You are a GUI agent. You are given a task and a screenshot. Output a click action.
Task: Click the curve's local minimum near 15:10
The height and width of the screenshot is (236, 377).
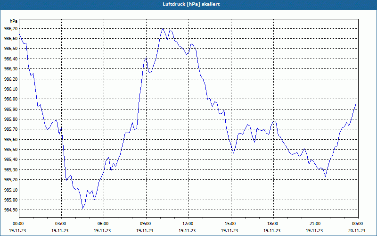click(233, 153)
